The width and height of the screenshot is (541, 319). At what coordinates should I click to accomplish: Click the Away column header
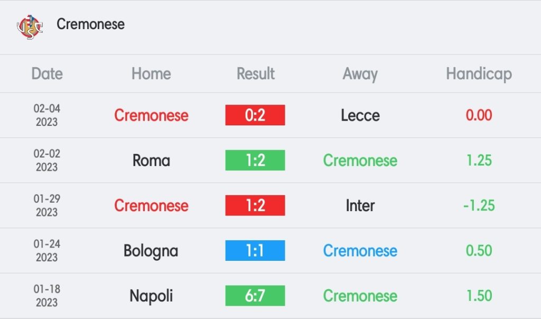point(360,74)
